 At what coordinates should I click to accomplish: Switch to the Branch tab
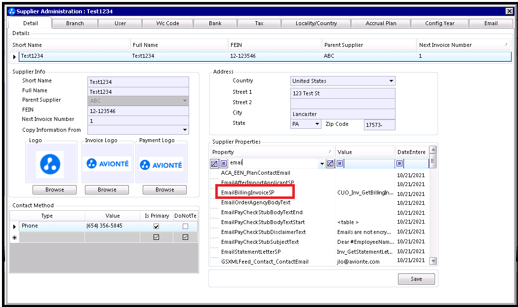pyautogui.click(x=75, y=23)
